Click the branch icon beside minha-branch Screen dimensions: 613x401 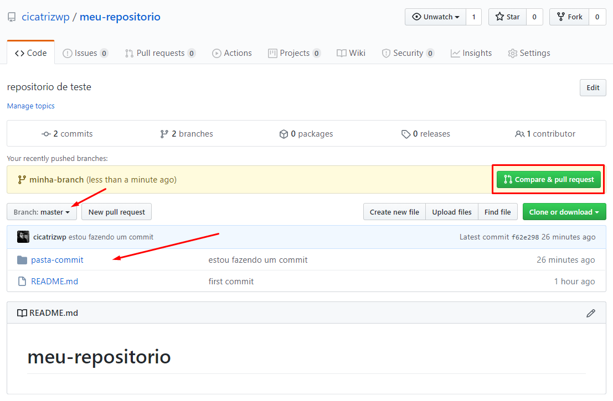22,180
